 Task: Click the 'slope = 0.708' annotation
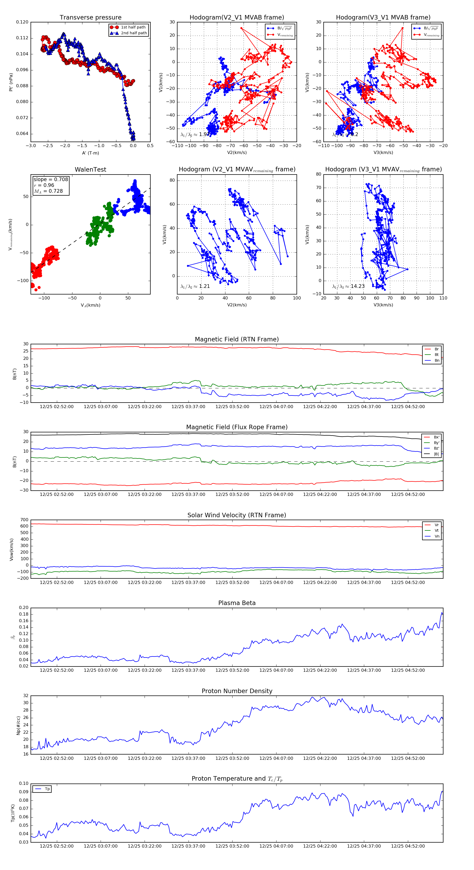51,179
